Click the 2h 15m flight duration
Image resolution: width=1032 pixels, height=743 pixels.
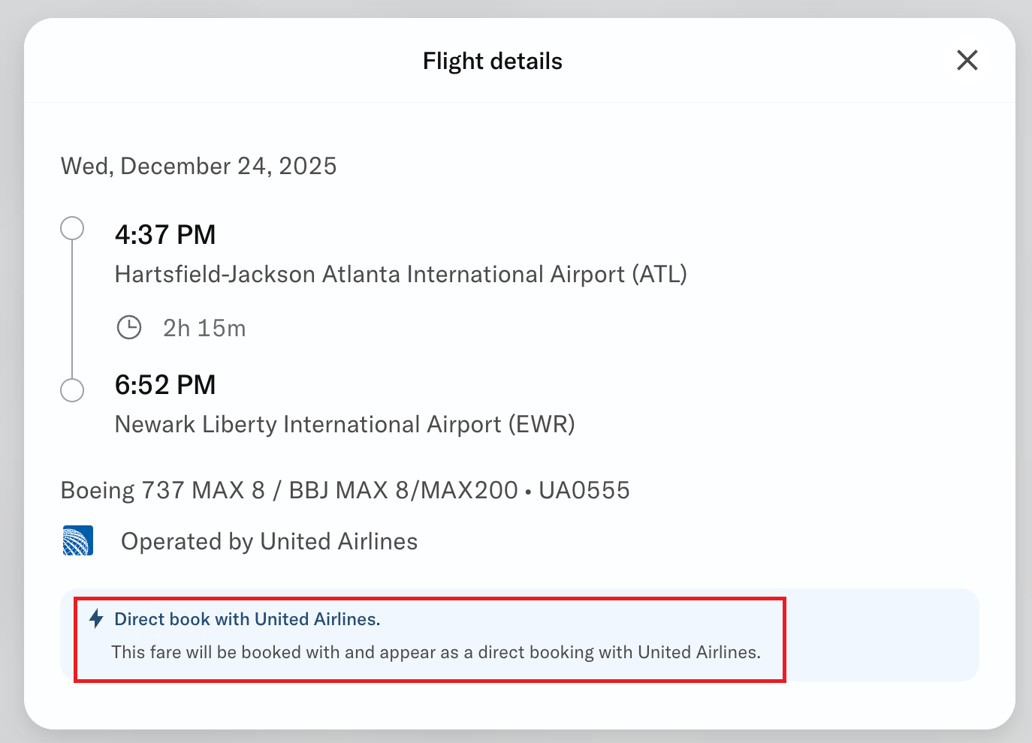click(204, 328)
